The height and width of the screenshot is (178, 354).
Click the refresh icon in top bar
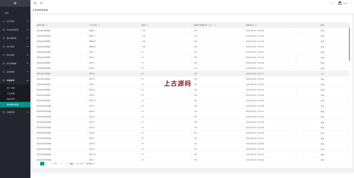point(41,3)
